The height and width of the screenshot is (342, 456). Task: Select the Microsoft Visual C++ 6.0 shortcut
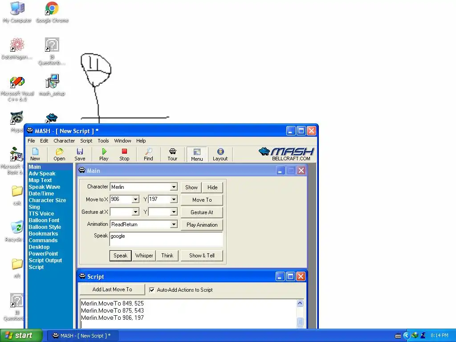tap(17, 89)
